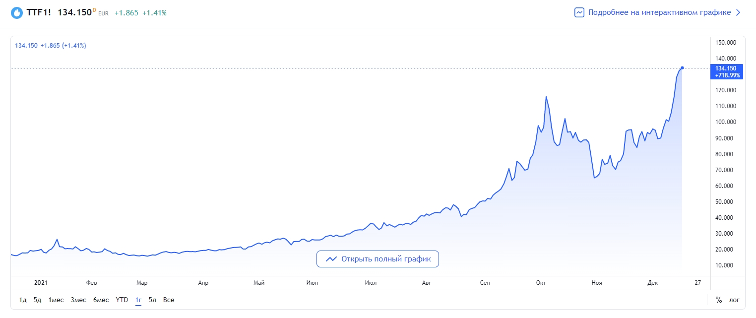This screenshot has height=318, width=756.
Task: Open the Подробнее на интерактивном графике link
Action: pyautogui.click(x=659, y=12)
